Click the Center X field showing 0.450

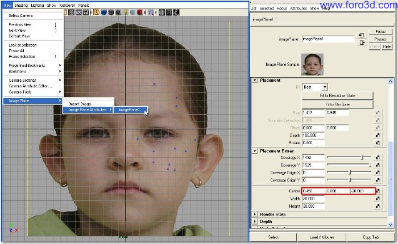[x=313, y=191]
